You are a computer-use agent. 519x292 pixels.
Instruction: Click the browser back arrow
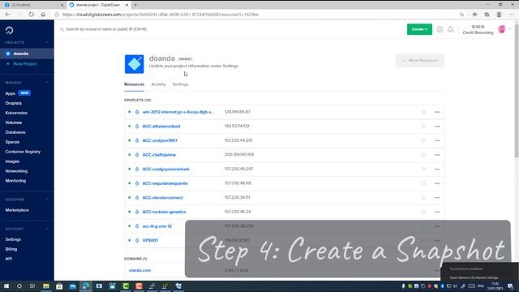7,15
